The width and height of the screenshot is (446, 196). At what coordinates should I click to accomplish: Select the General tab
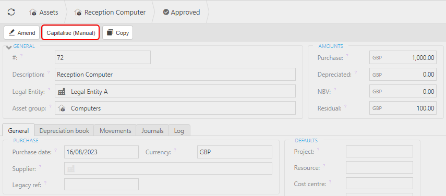point(18,131)
